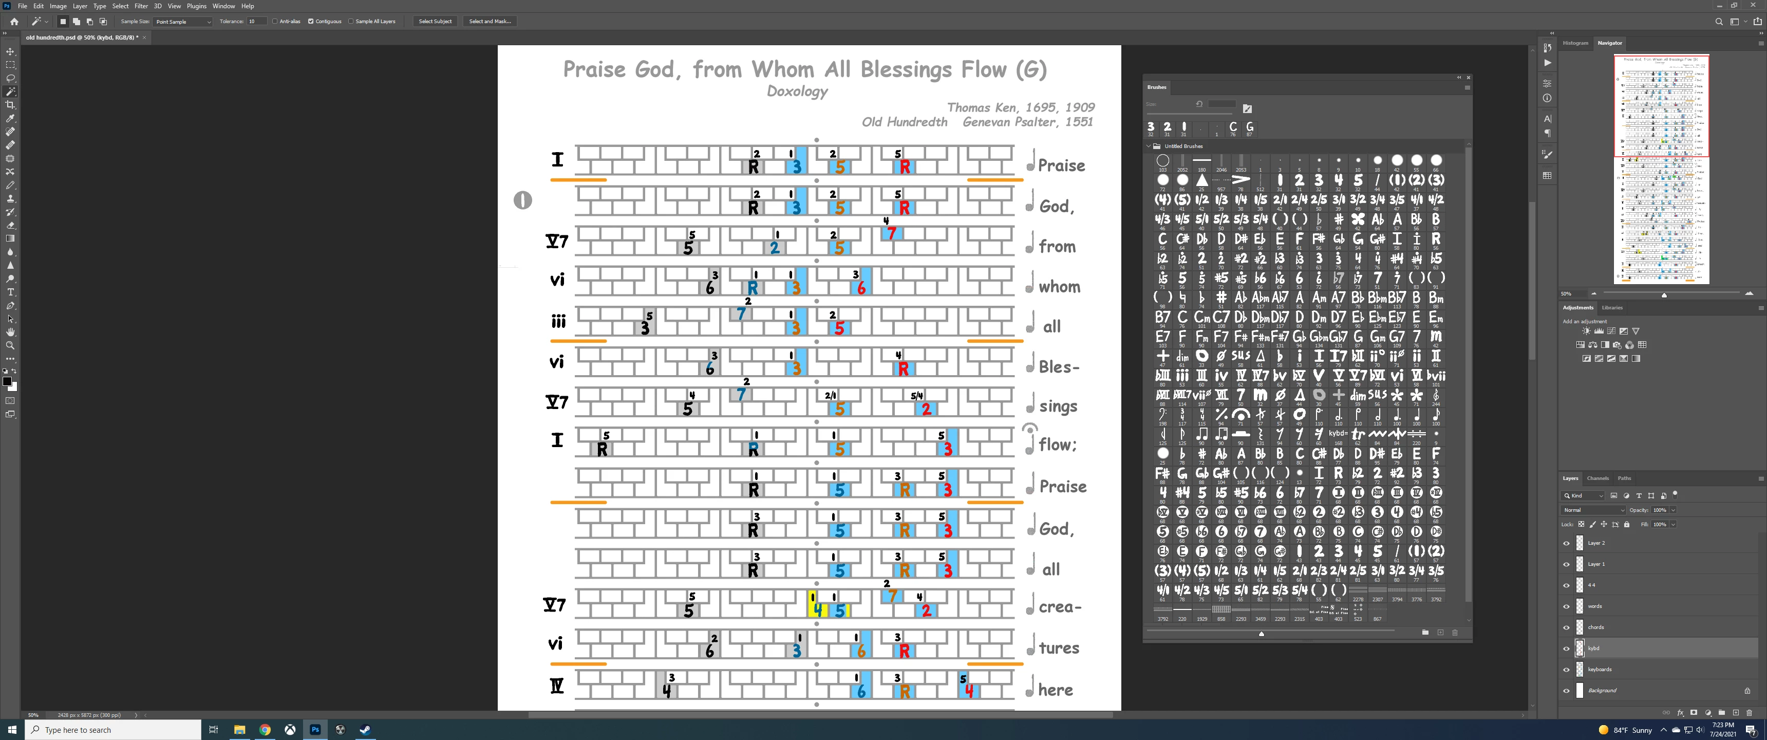The width and height of the screenshot is (1767, 740).
Task: Click the Home icon in options bar
Action: coord(14,21)
